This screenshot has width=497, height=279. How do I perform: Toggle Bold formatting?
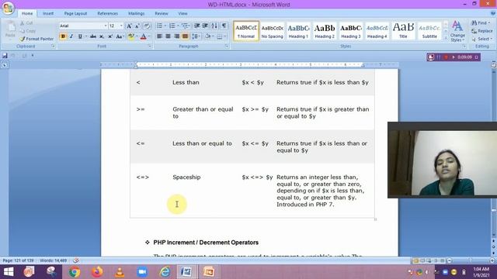[63, 36]
